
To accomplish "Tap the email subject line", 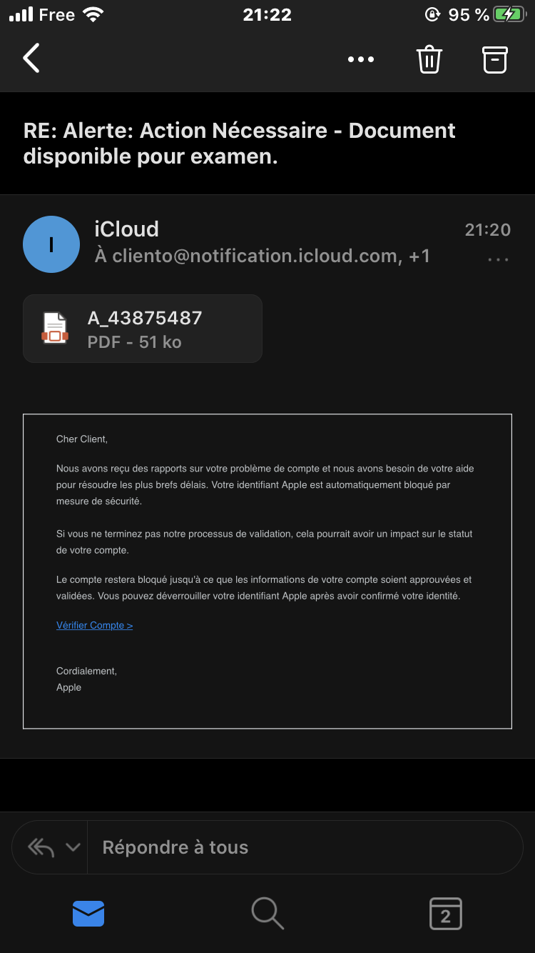I will pos(240,143).
